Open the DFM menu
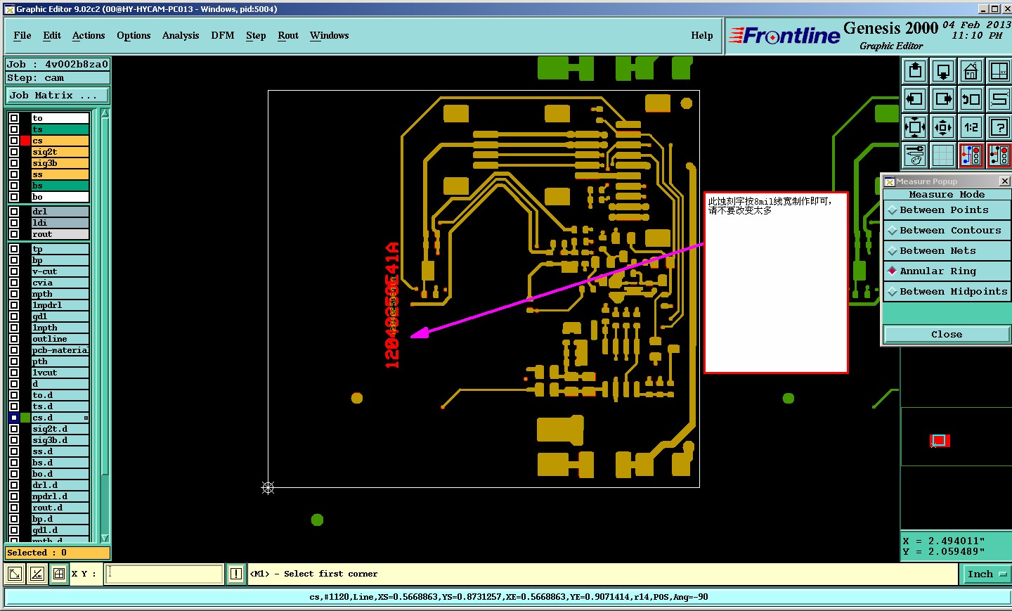Viewport: 1012px width, 611px height. [x=223, y=36]
